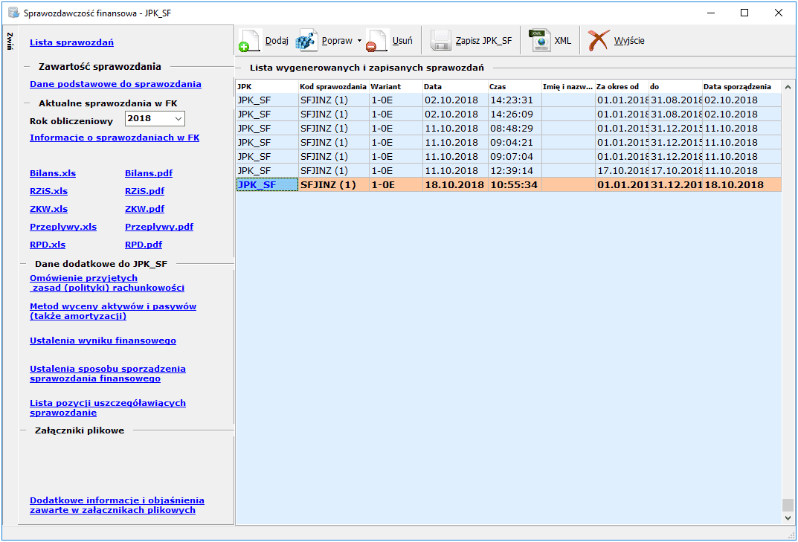Viewport: 798px width, 542px height.
Task: Open the Lista sprawozdań link
Action: (71, 42)
